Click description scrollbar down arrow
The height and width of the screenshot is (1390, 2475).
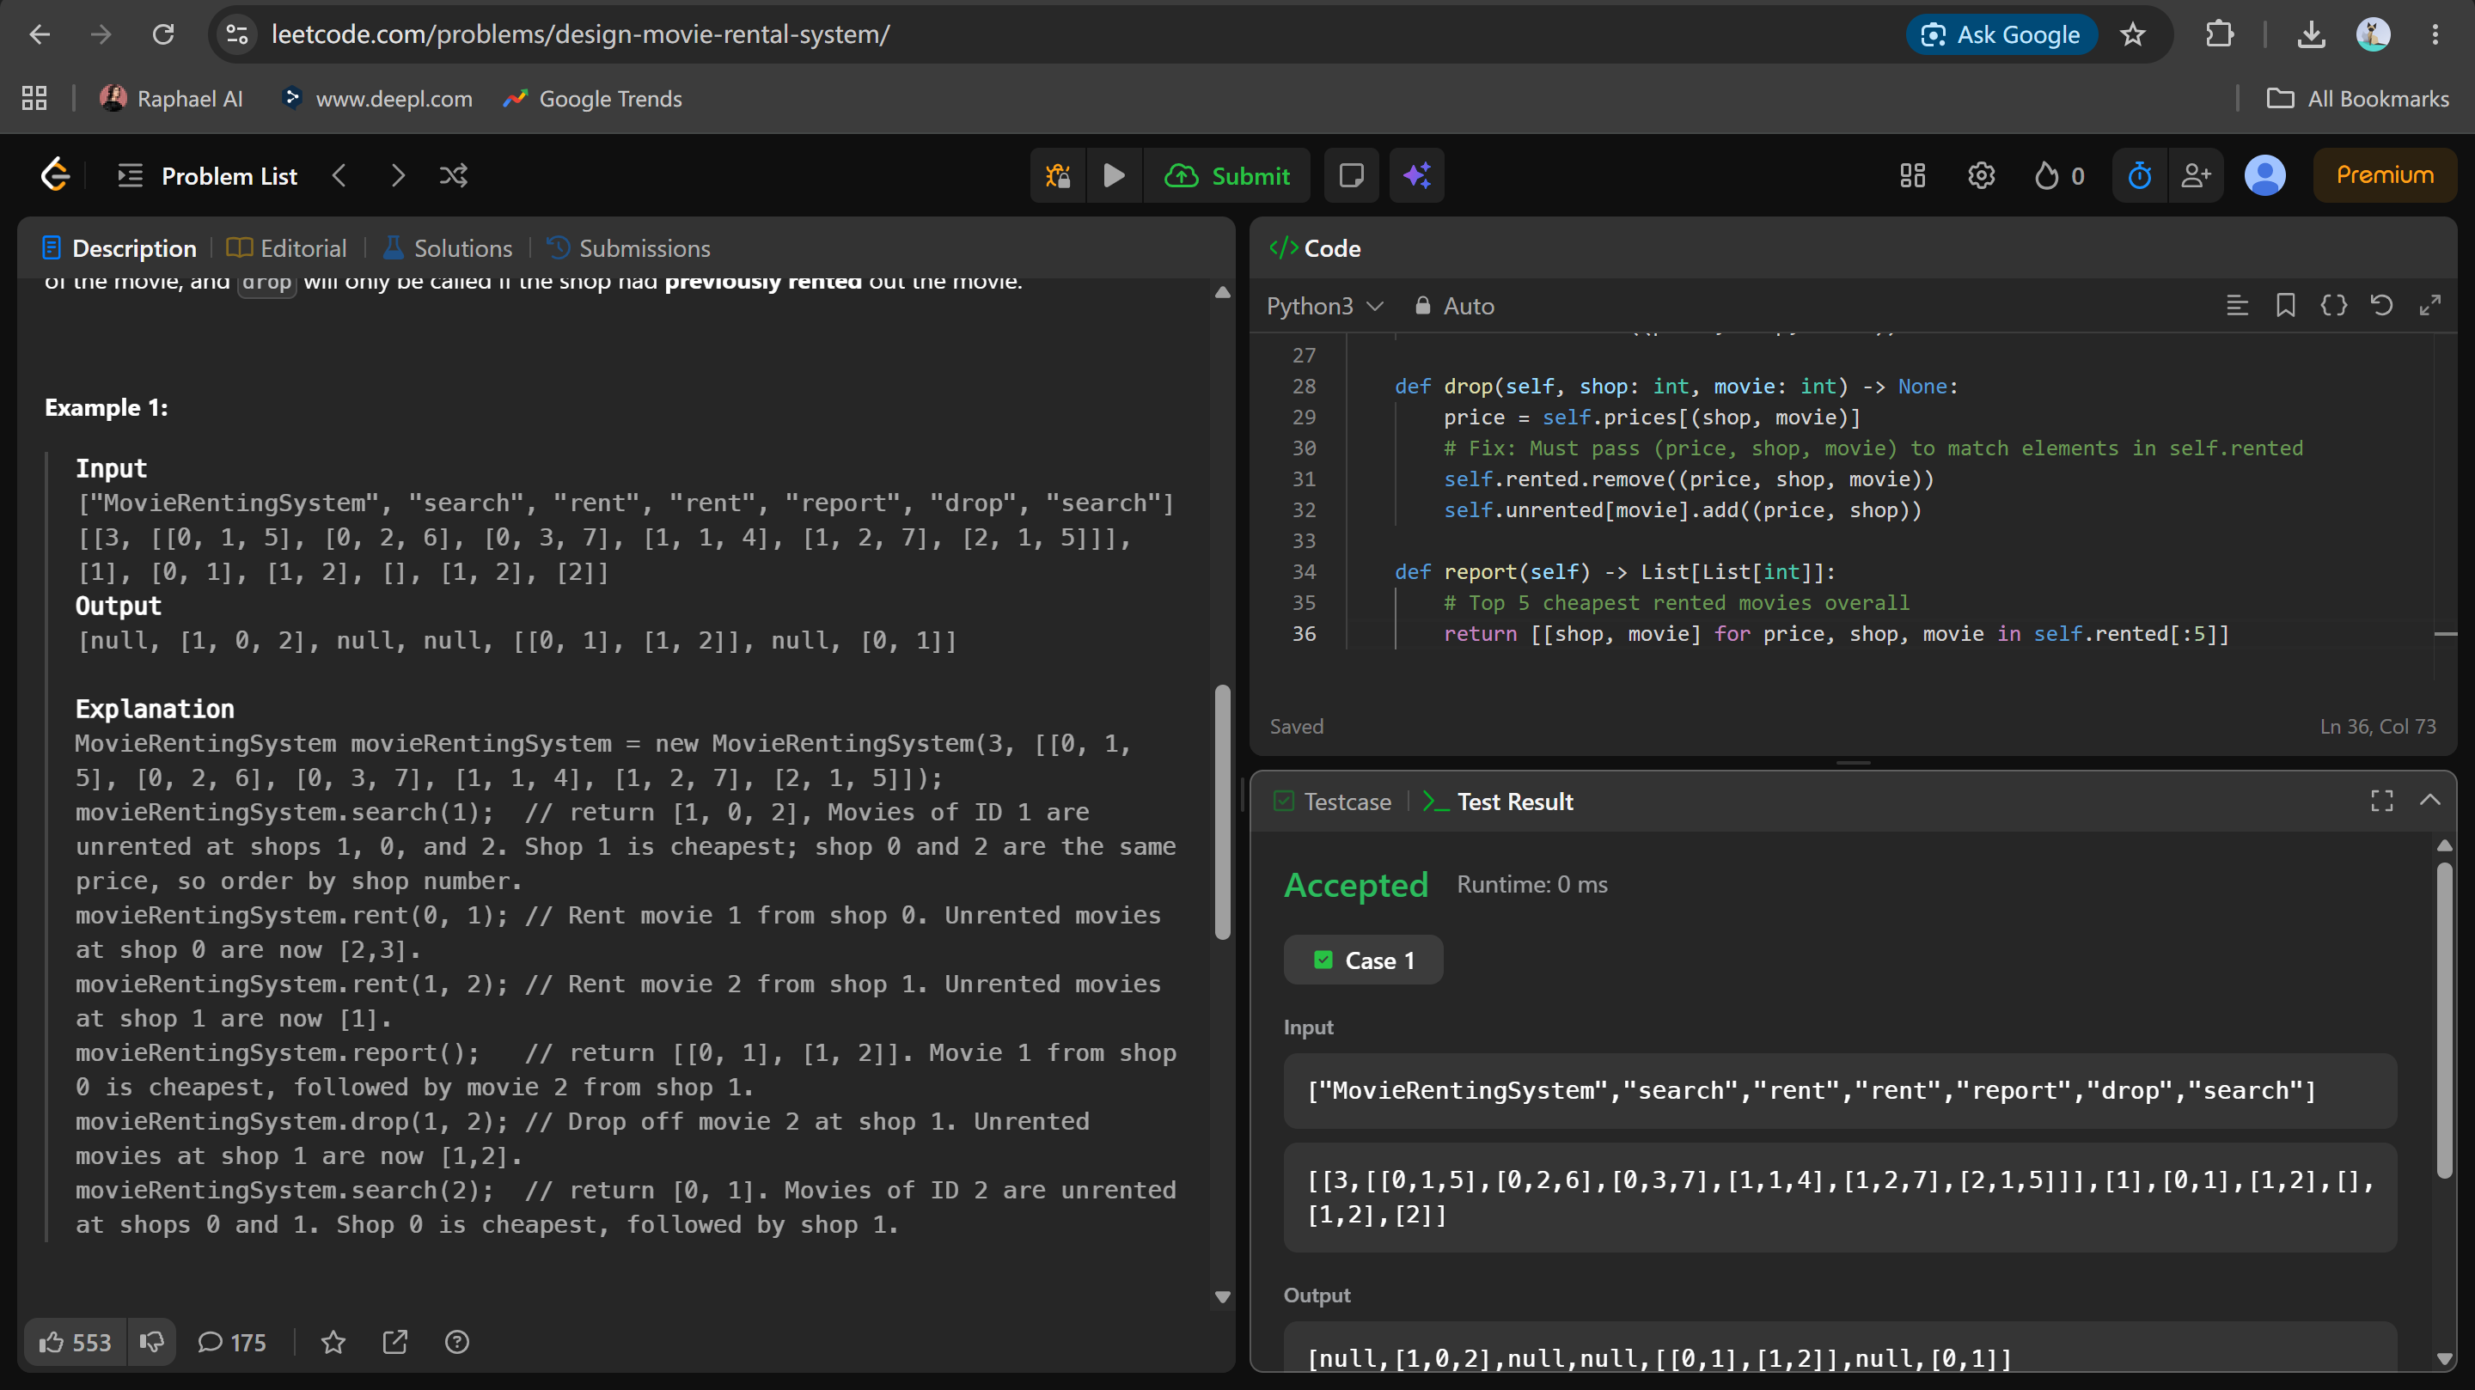[1222, 1296]
